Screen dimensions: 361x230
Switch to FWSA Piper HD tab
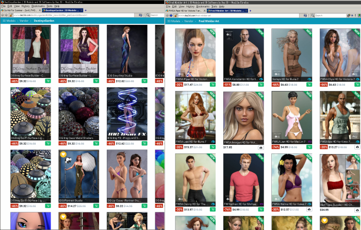pos(185,11)
